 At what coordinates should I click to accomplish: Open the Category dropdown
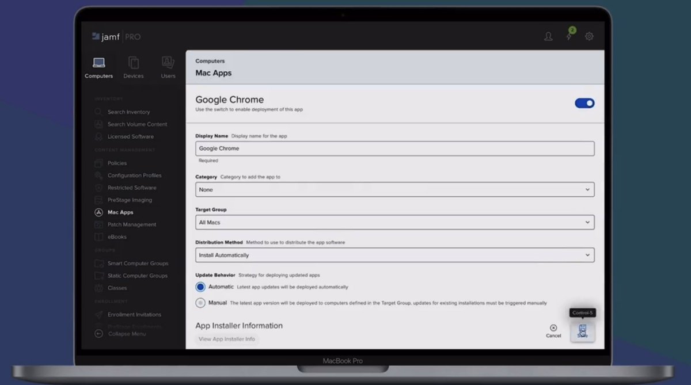[x=395, y=189]
